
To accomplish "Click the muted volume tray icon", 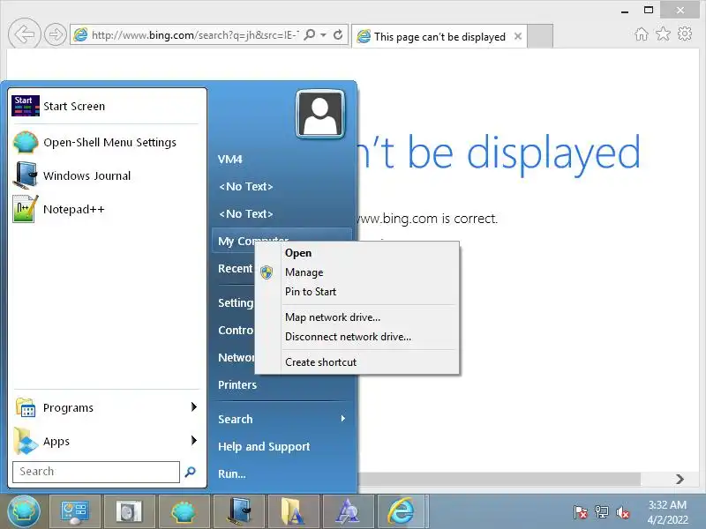I will point(623,512).
